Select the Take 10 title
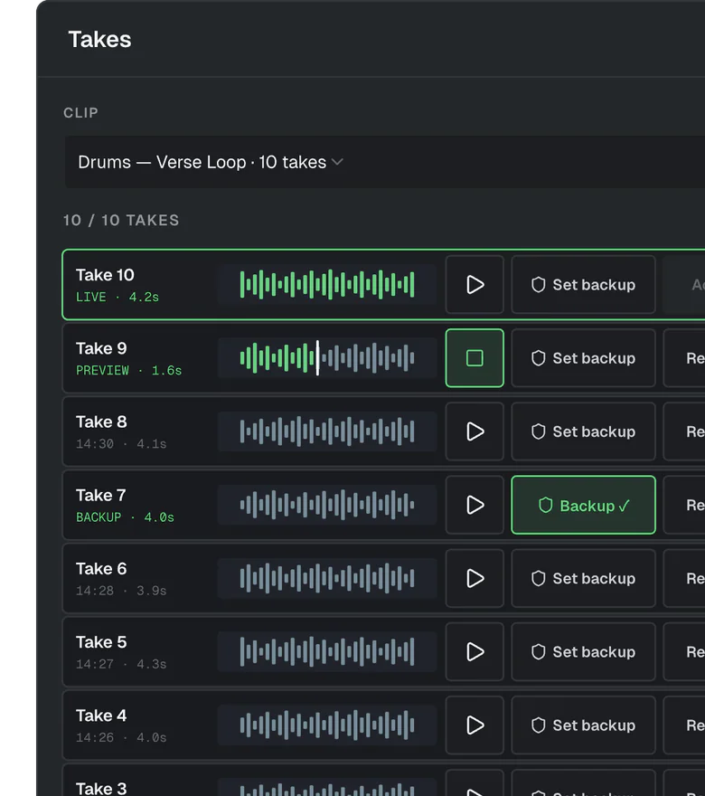The image size is (705, 796). coord(105,275)
